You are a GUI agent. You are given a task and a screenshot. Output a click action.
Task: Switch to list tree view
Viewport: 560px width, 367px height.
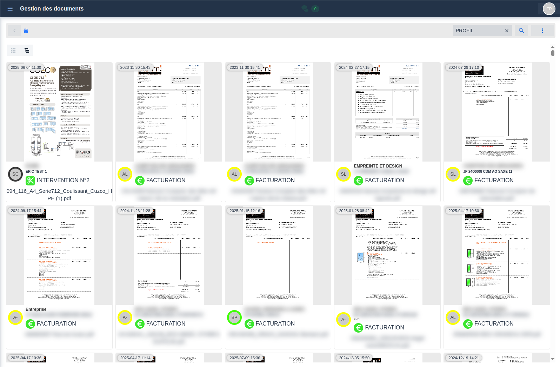(27, 51)
